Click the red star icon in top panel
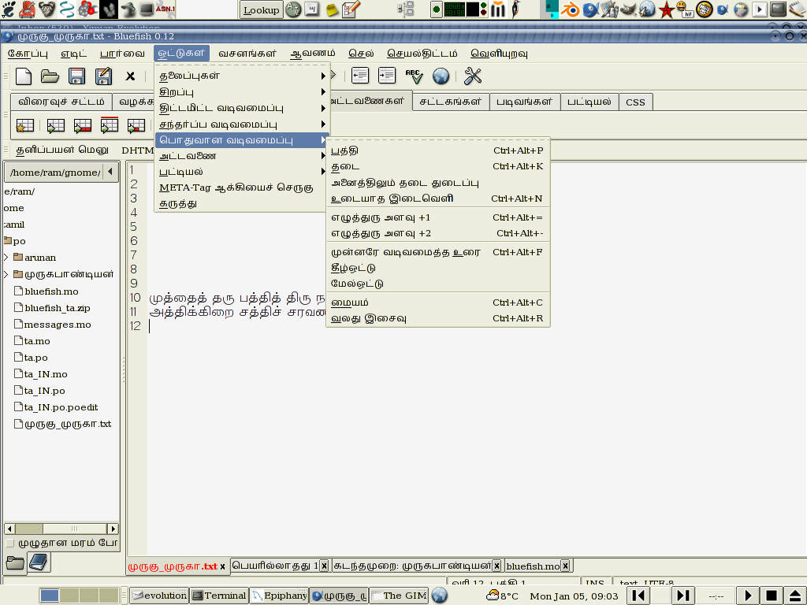The height and width of the screenshot is (605, 807). tap(667, 9)
